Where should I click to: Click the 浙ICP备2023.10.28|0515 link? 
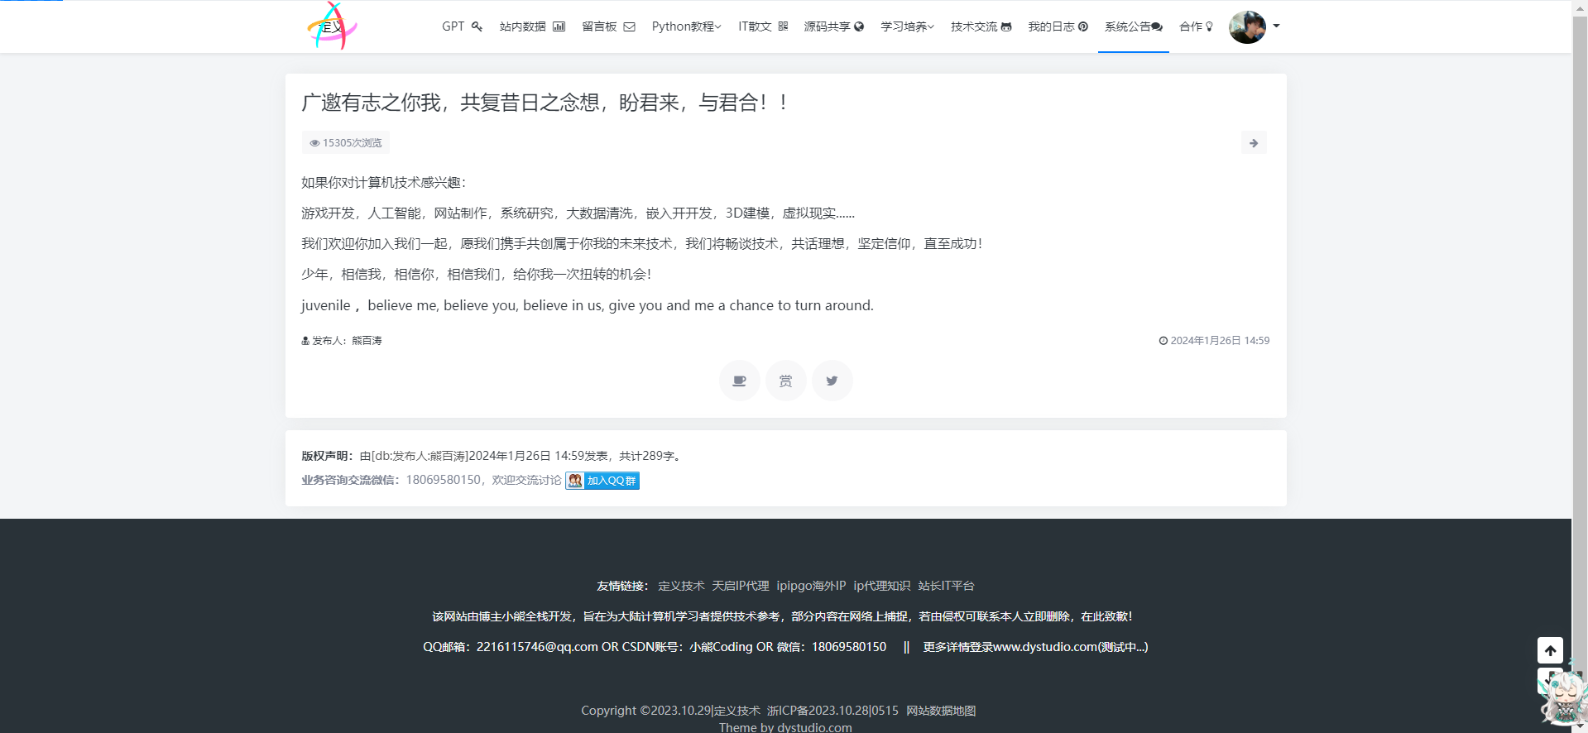point(832,711)
